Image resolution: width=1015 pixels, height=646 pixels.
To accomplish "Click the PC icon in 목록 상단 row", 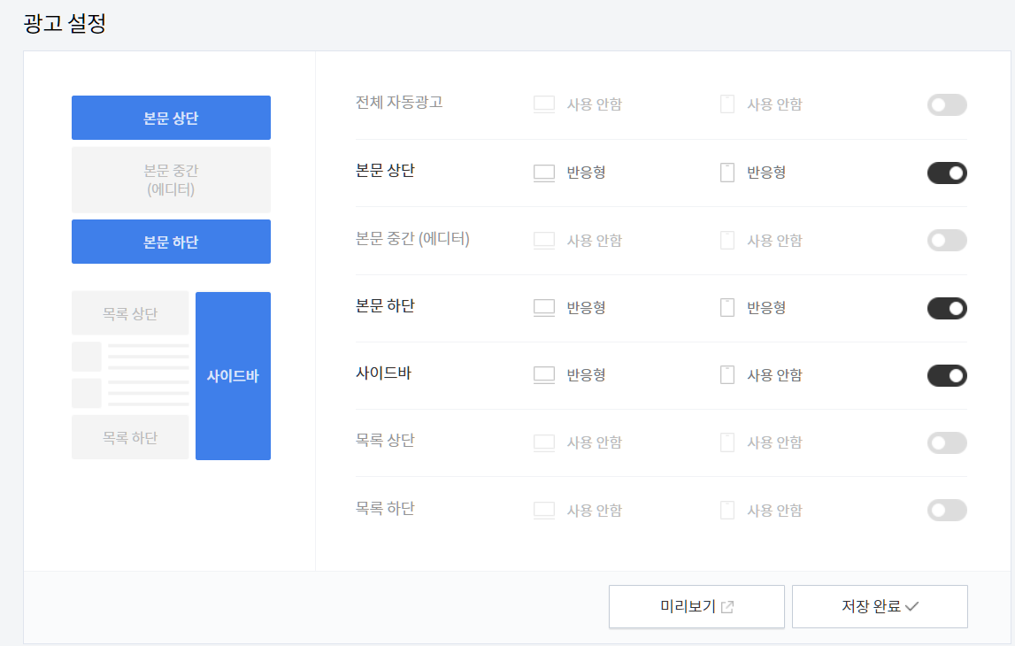I will [x=543, y=442].
